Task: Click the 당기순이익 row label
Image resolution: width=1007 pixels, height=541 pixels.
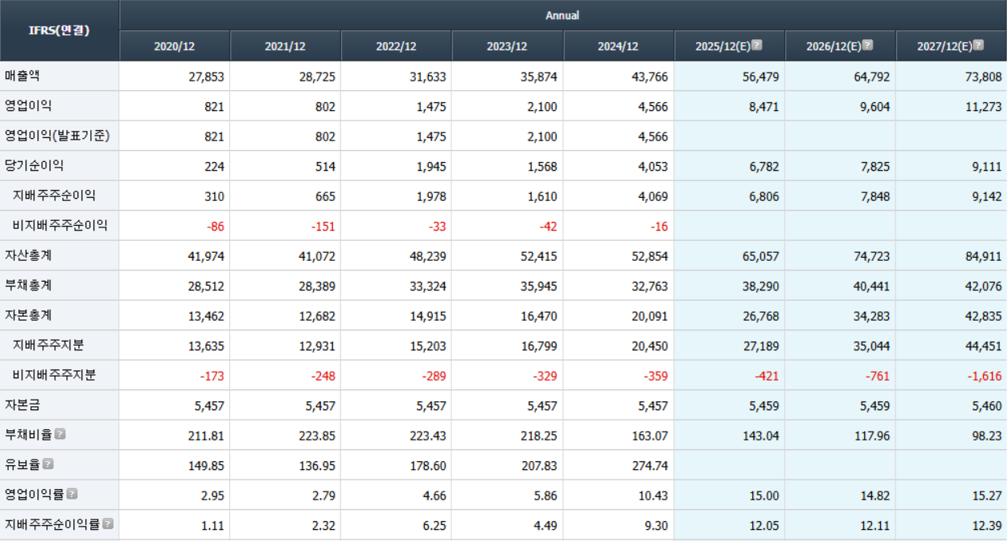Action: coord(34,166)
